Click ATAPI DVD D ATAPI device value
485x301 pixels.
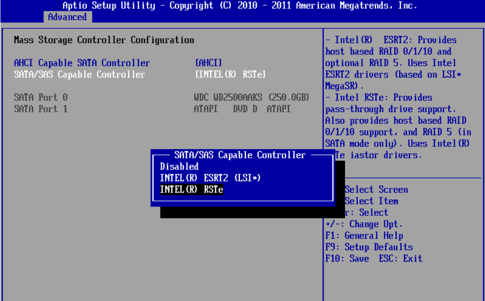pyautogui.click(x=242, y=109)
